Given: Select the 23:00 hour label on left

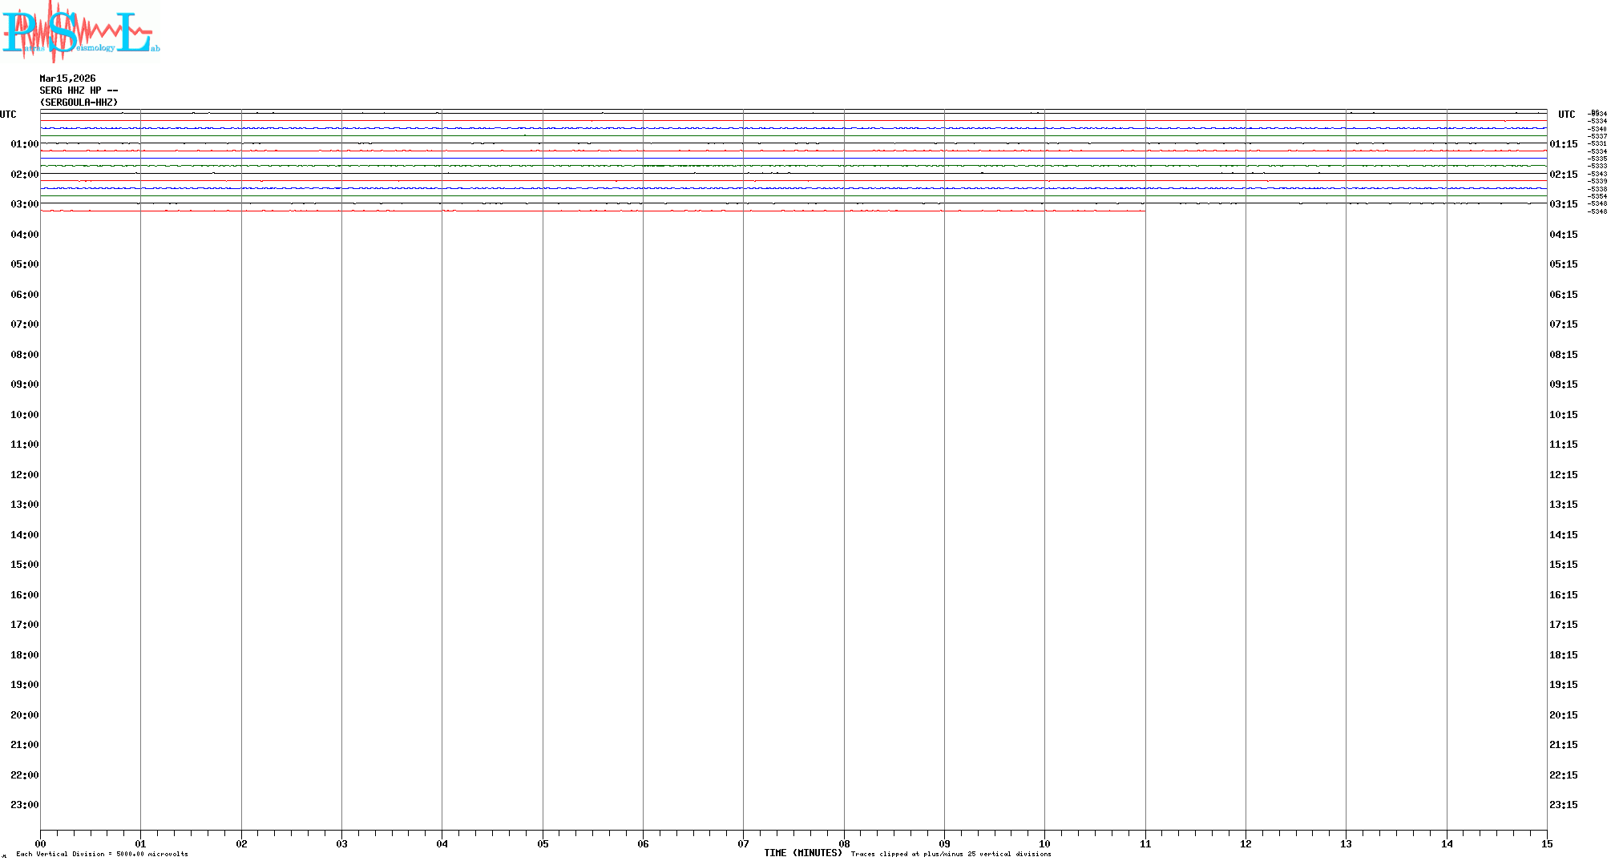Looking at the screenshot, I should pyautogui.click(x=24, y=805).
